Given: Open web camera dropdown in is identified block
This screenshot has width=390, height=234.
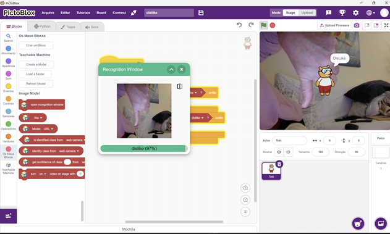Looking at the screenshot, I should [75, 140].
